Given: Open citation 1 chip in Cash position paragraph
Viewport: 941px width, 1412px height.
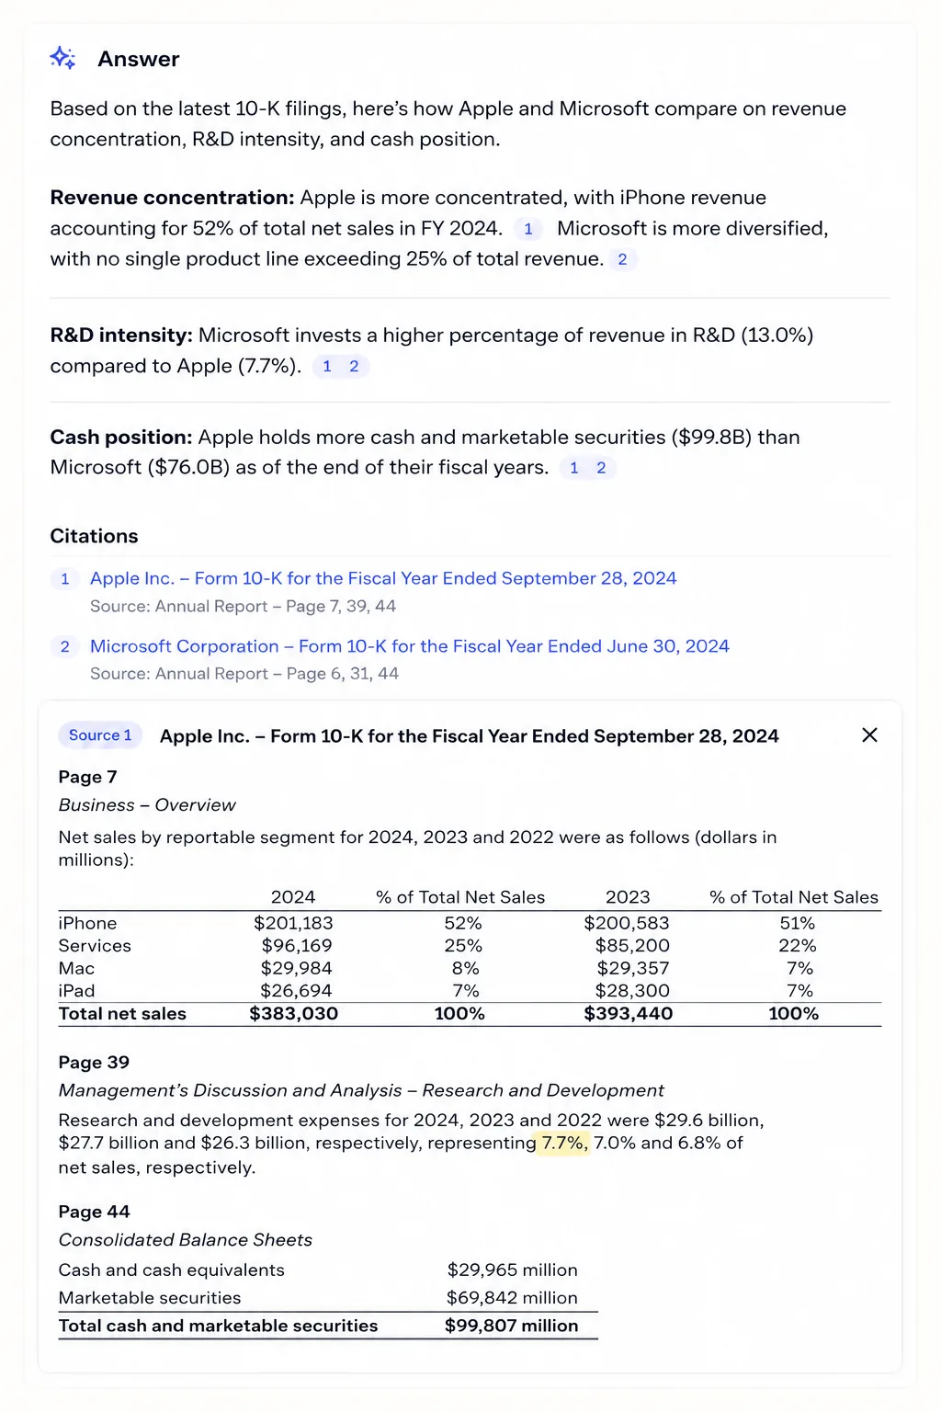Looking at the screenshot, I should pos(574,468).
